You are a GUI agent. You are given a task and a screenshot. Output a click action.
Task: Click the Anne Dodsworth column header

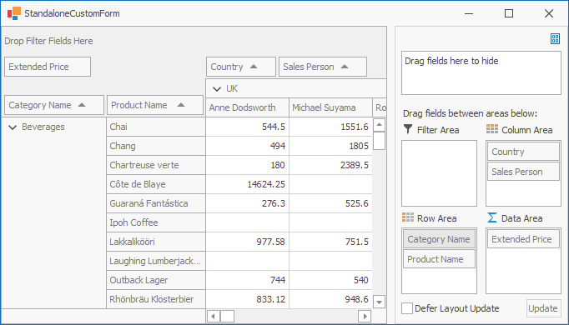coord(248,107)
